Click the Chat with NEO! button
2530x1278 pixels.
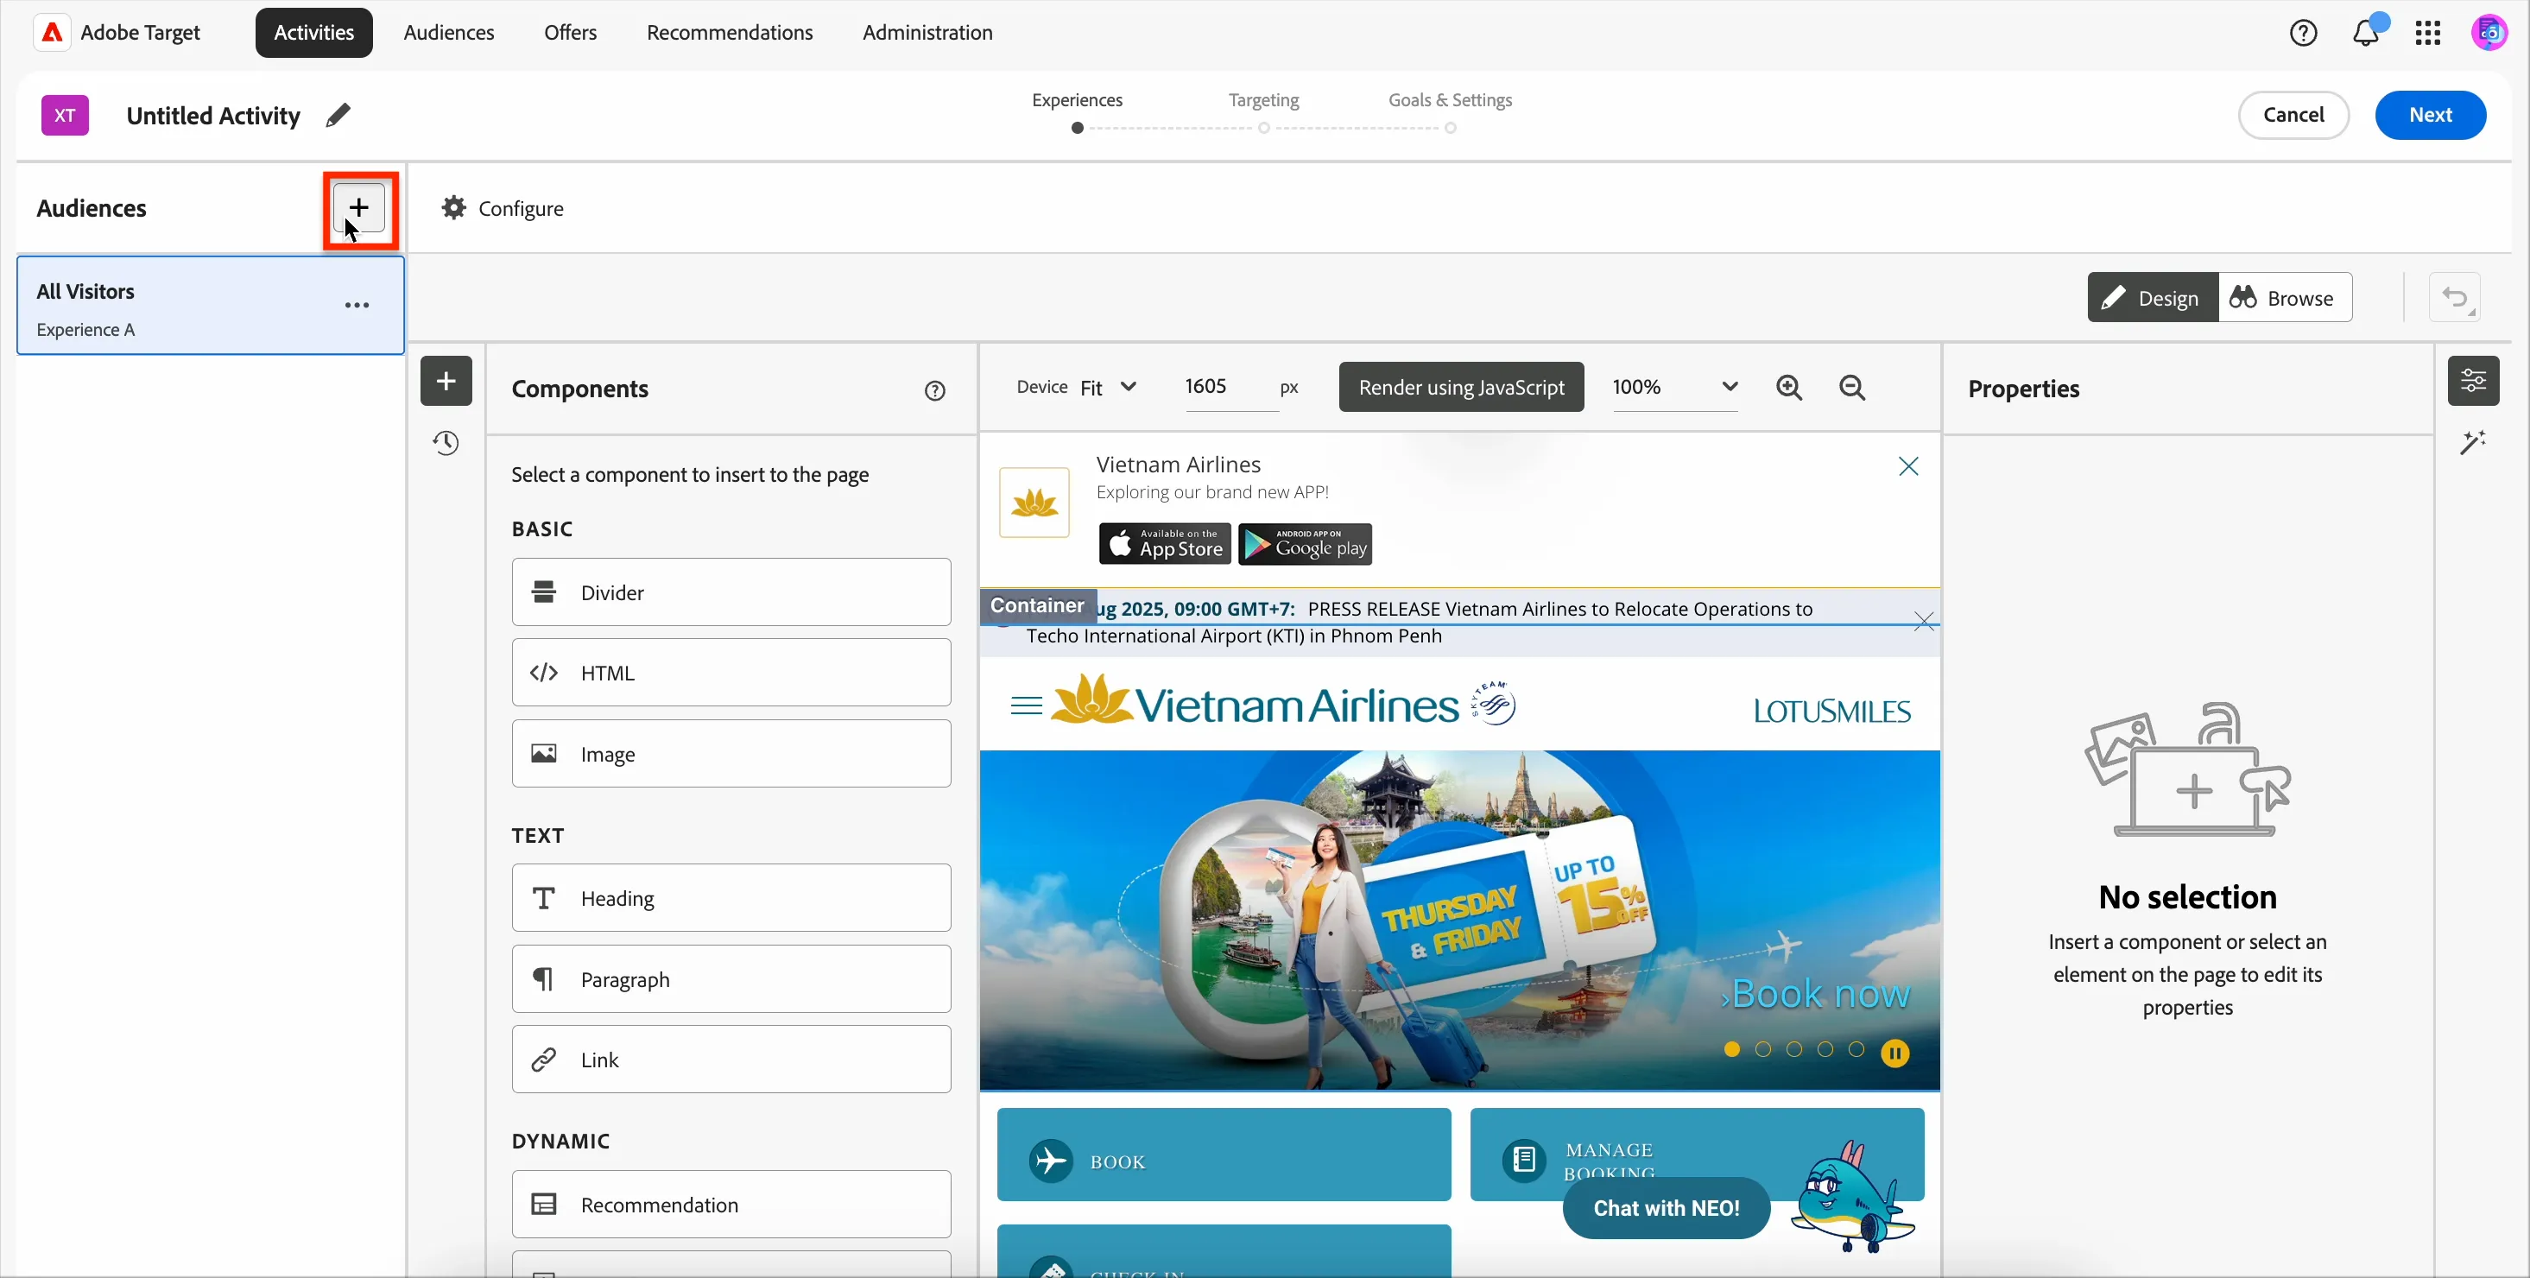(x=1666, y=1208)
